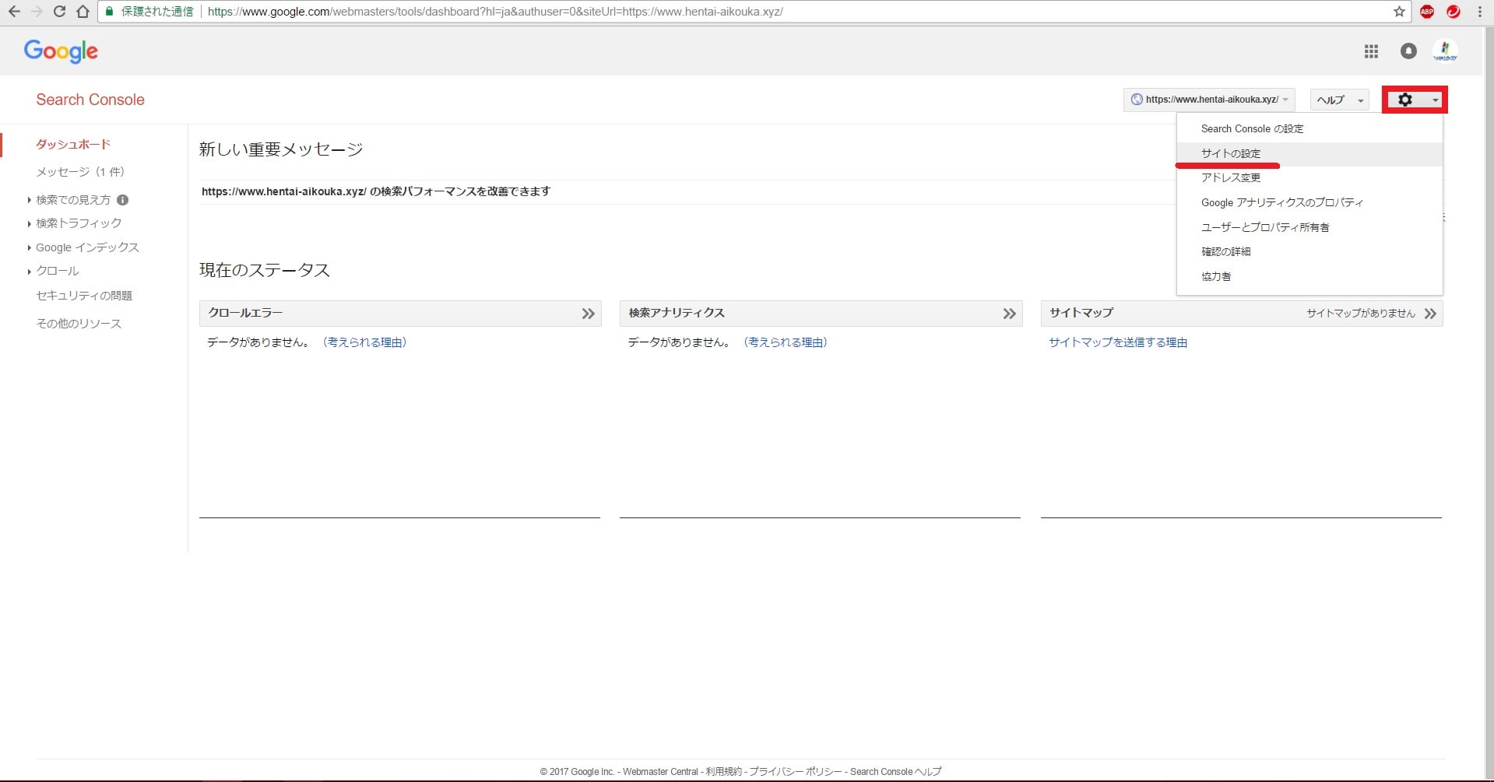Click the browser forward arrow
Viewport: 1494px width, 782px height.
pyautogui.click(x=37, y=12)
